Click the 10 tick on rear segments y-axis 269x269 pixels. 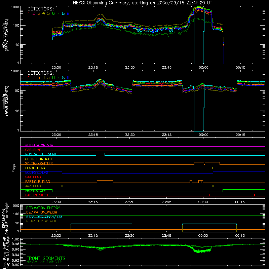point(17,111)
